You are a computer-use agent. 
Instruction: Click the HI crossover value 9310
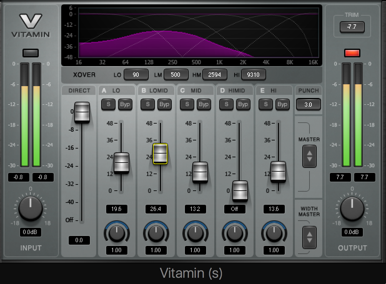tap(254, 75)
